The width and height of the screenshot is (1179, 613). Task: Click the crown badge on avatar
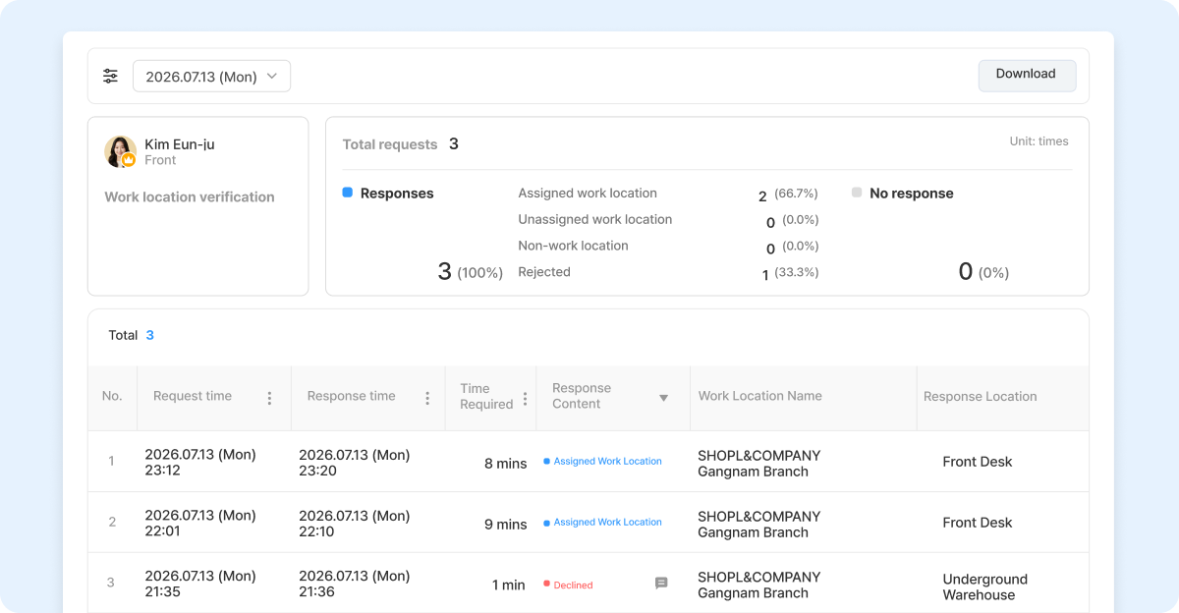[129, 160]
